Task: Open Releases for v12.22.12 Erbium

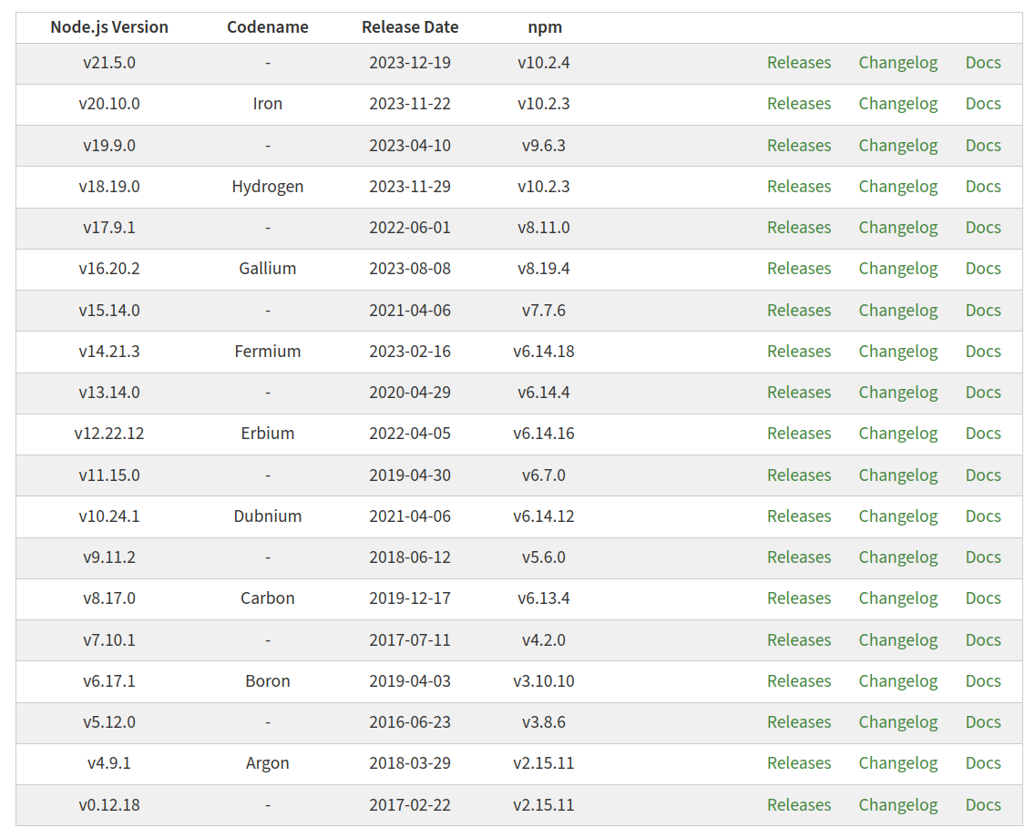Action: click(x=799, y=434)
